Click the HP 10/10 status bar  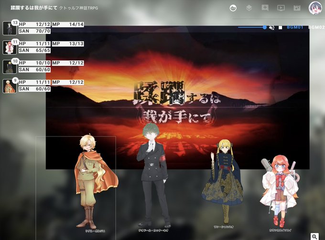coord(34,63)
